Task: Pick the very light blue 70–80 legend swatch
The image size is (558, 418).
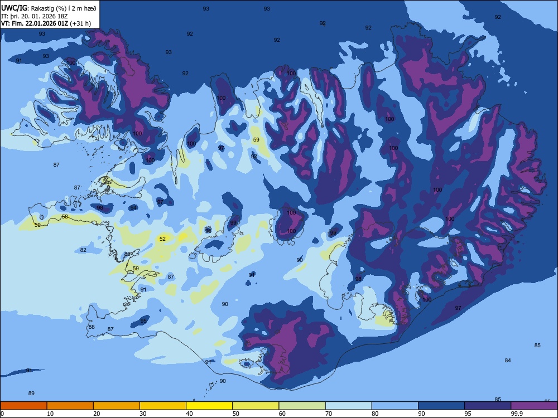Action: tap(348, 406)
